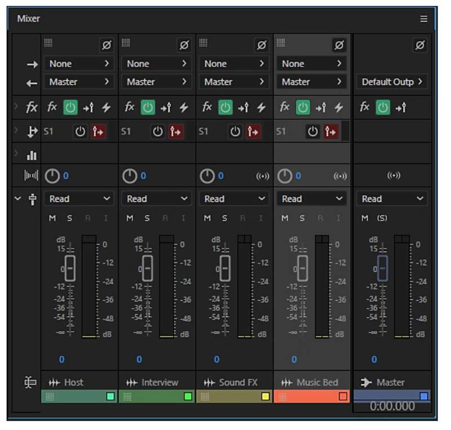This screenshot has width=451, height=430.
Task: Open Interview track input None dropdown
Action: [x=157, y=64]
